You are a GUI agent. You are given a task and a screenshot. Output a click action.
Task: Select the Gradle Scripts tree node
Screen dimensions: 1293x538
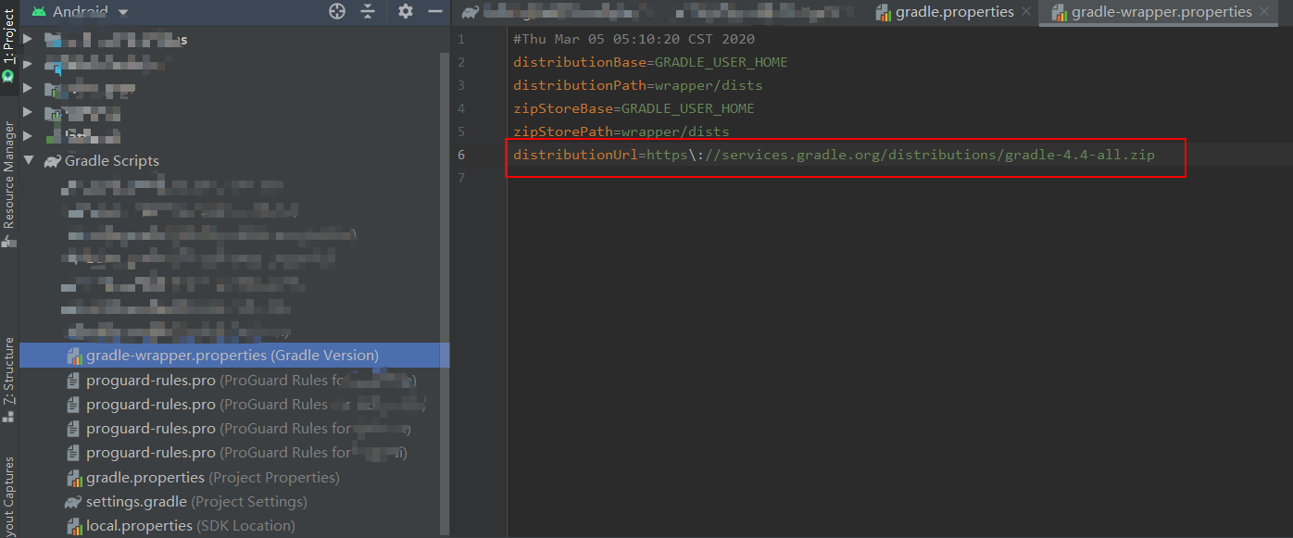point(111,160)
